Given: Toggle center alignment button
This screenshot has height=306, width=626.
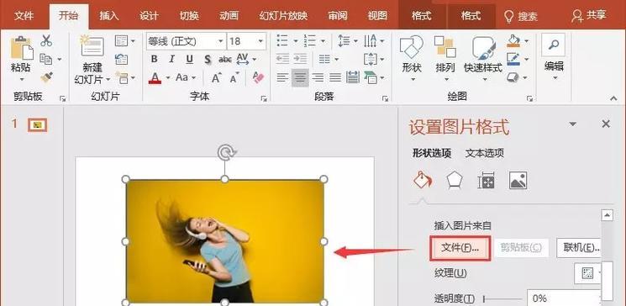Looking at the screenshot, I should [x=300, y=77].
